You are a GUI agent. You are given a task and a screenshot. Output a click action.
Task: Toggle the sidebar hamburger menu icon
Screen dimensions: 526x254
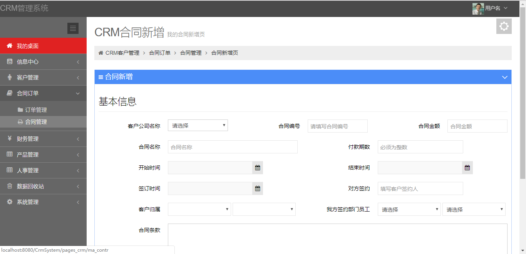[x=73, y=28]
